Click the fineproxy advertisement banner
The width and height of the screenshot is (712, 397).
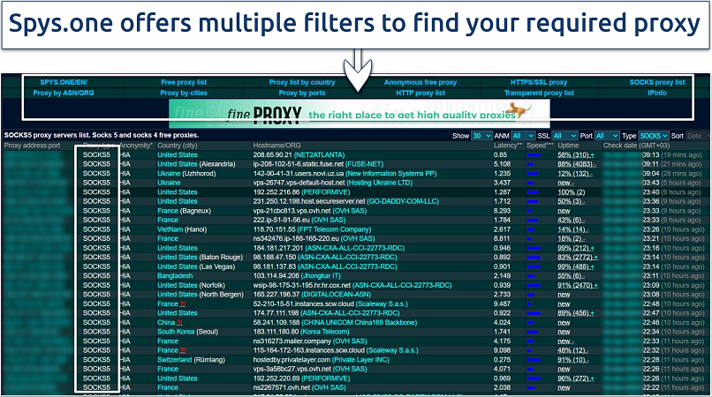[360, 113]
